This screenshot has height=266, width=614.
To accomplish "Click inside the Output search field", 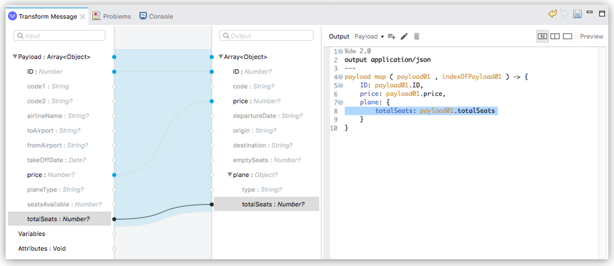I will tap(266, 35).
